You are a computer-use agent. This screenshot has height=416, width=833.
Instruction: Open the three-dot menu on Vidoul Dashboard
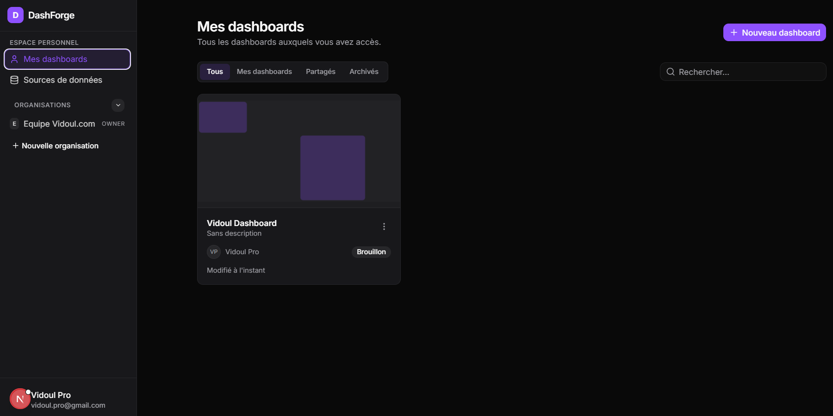point(384,226)
